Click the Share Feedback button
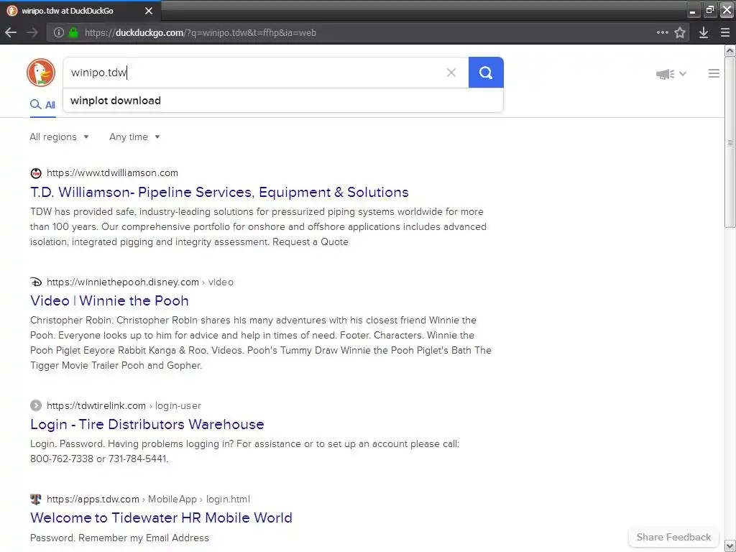This screenshot has width=736, height=552. point(673,537)
